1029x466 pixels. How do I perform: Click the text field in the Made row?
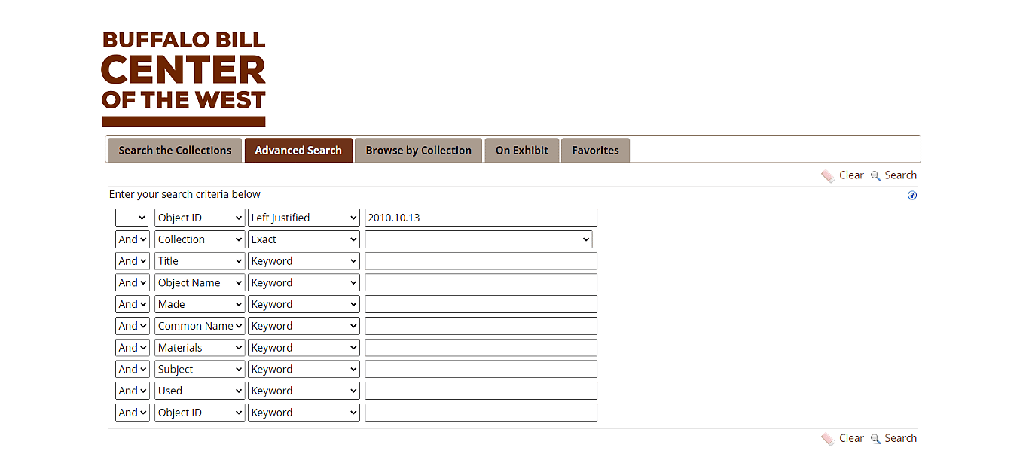[481, 305]
